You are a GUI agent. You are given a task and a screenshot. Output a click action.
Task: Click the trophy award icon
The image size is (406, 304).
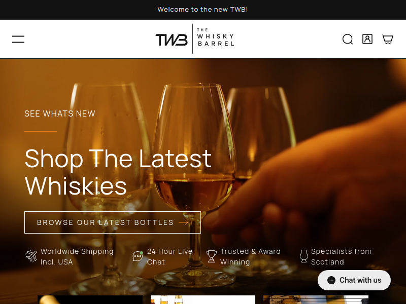(x=212, y=256)
